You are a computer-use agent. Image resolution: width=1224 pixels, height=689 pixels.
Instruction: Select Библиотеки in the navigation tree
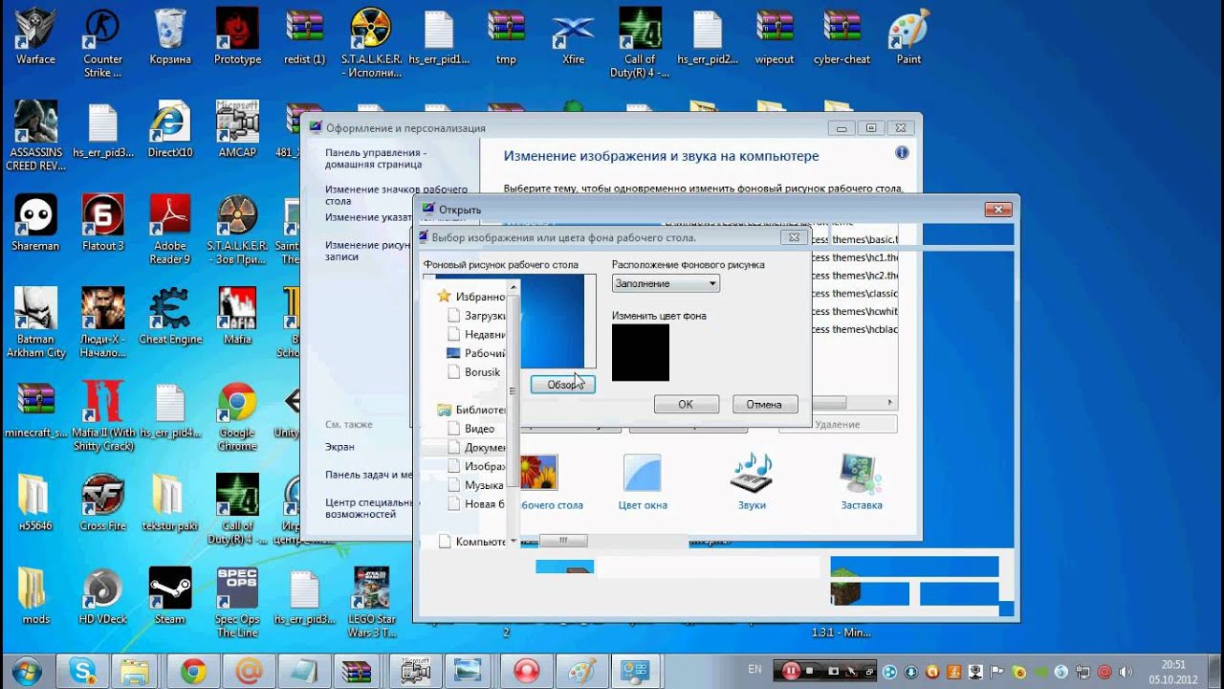tap(472, 410)
